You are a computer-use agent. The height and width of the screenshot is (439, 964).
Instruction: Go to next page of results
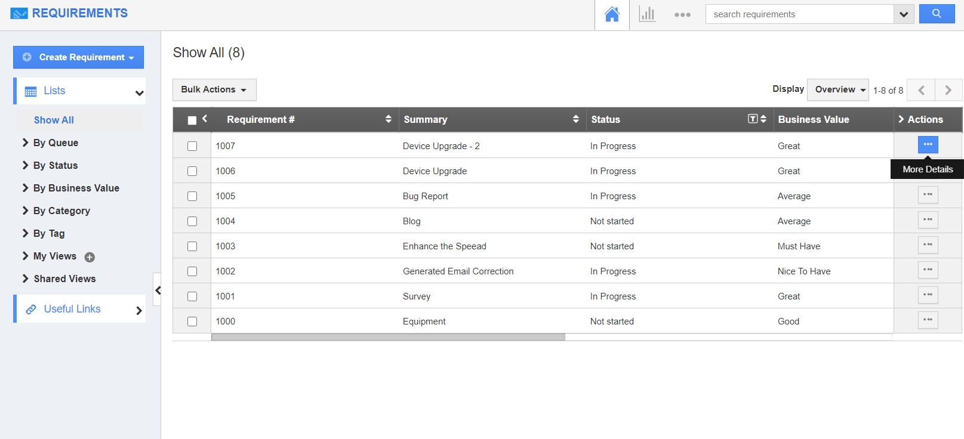pos(948,90)
